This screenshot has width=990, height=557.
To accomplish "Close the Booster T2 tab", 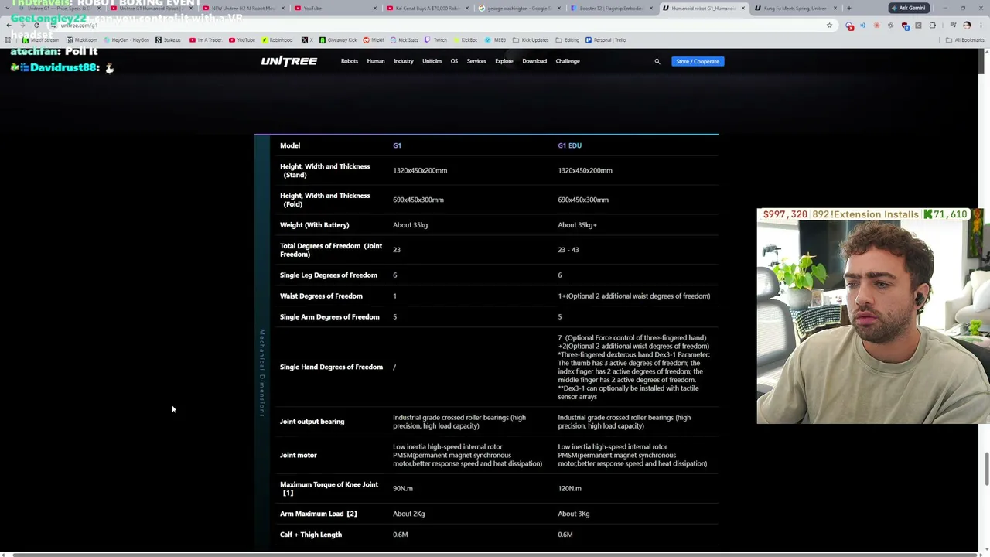I will coord(651,8).
